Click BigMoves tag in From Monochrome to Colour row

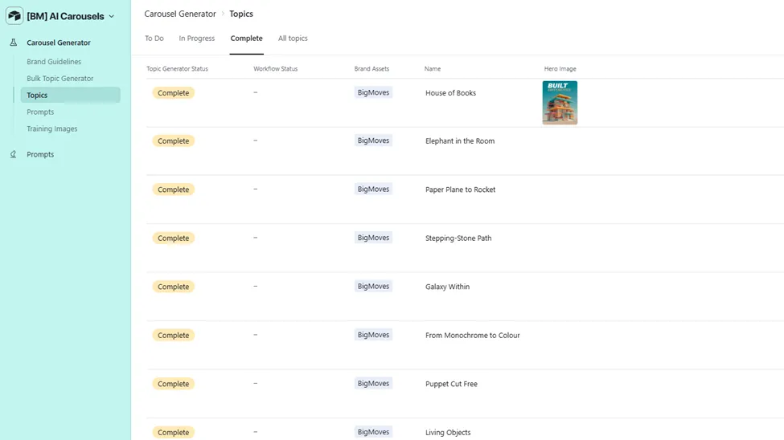point(373,335)
